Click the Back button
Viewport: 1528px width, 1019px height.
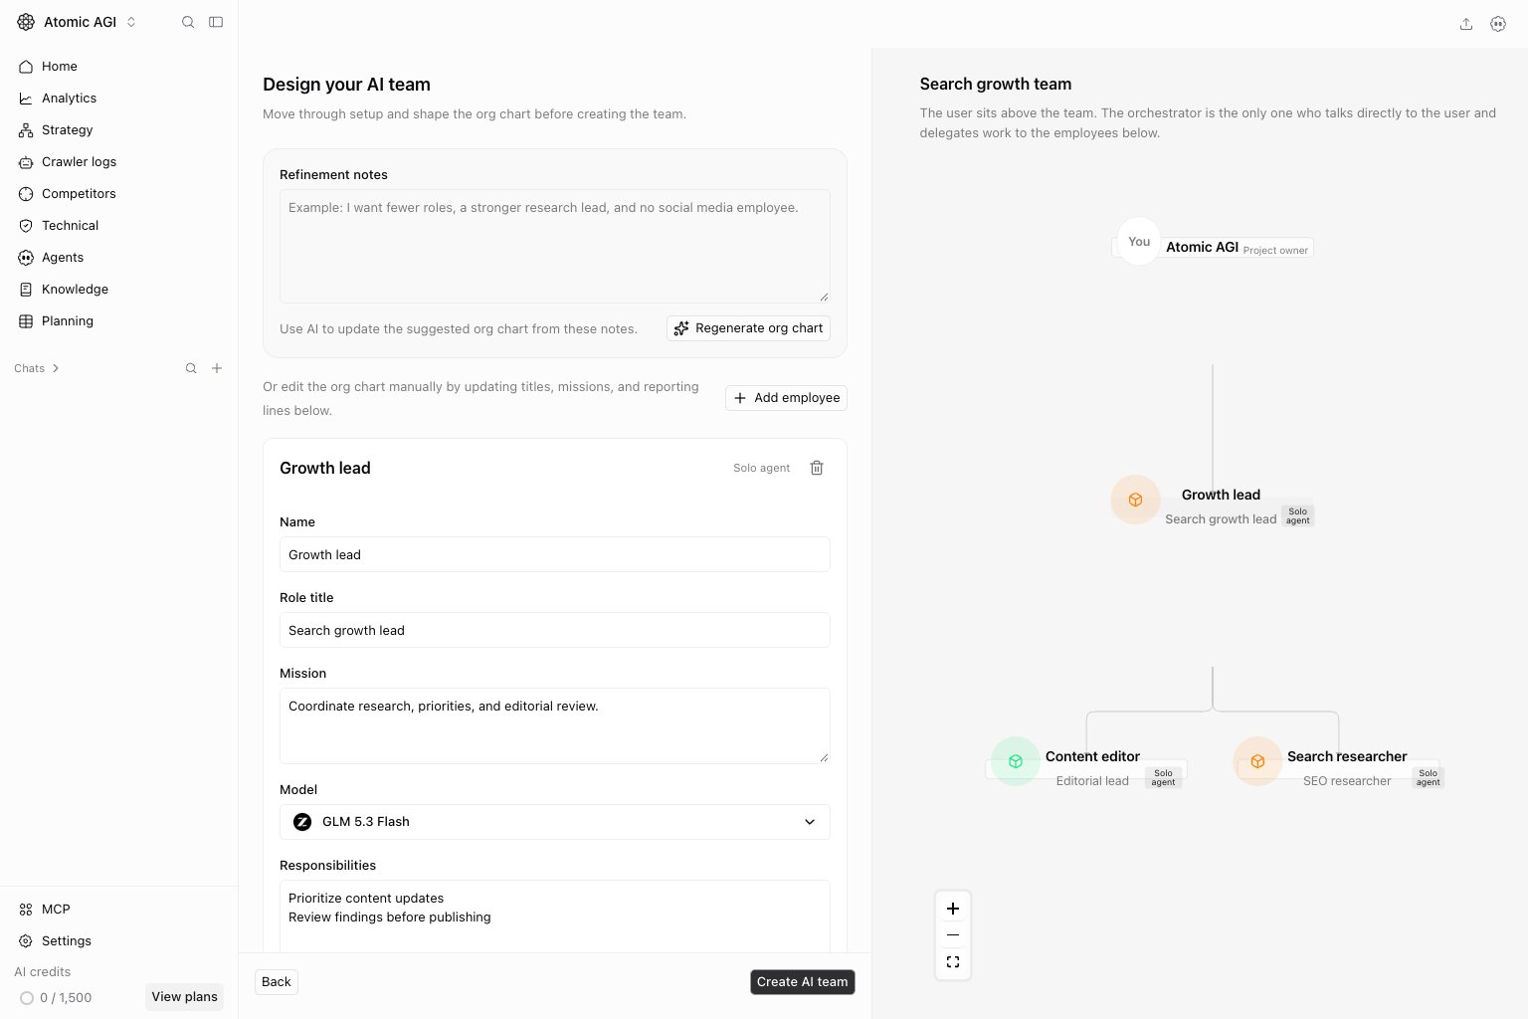(x=277, y=982)
